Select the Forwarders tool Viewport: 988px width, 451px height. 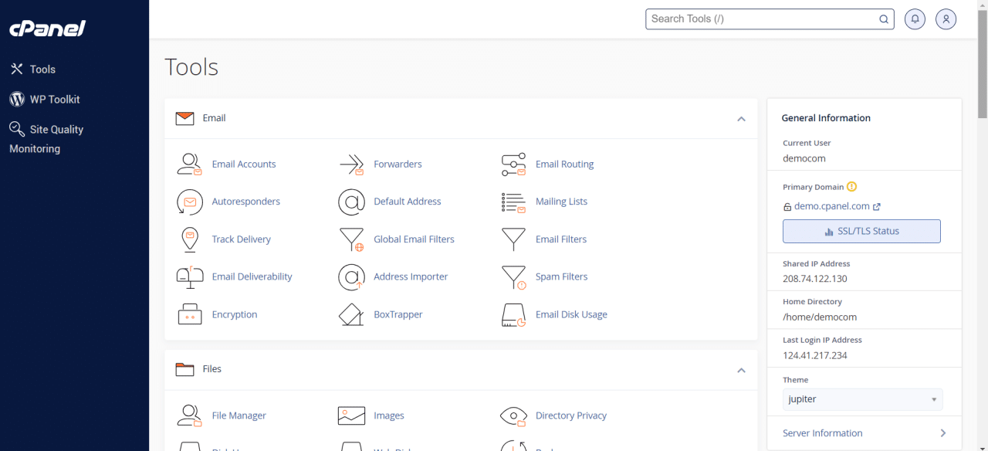[398, 164]
